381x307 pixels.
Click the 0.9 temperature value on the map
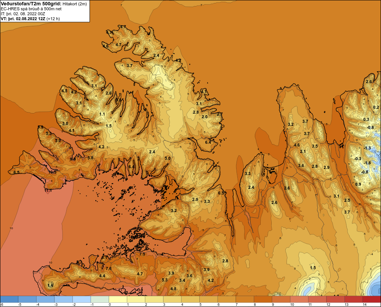tap(358, 184)
